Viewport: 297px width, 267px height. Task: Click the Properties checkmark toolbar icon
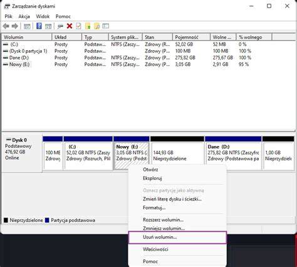click(x=78, y=26)
